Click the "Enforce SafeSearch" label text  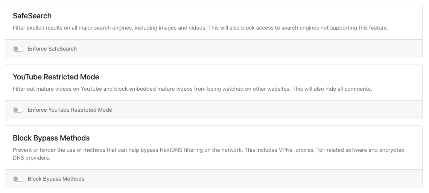coord(52,49)
